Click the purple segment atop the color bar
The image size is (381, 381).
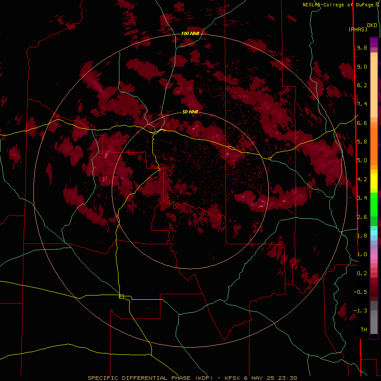pos(374,43)
